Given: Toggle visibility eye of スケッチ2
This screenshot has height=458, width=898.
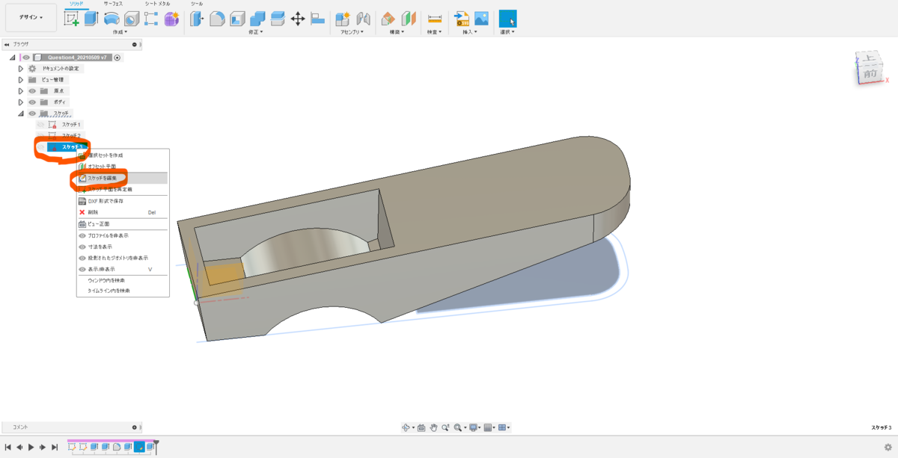Looking at the screenshot, I should point(41,136).
